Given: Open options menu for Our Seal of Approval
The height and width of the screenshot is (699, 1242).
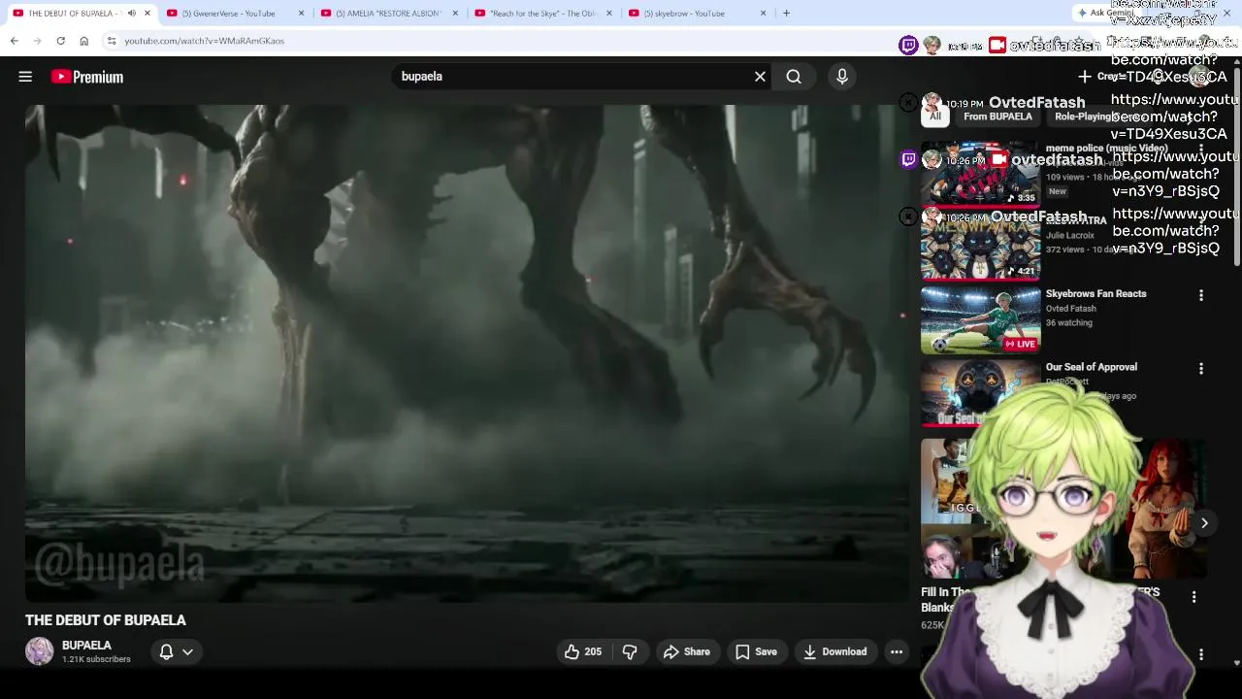Looking at the screenshot, I should click(x=1200, y=369).
